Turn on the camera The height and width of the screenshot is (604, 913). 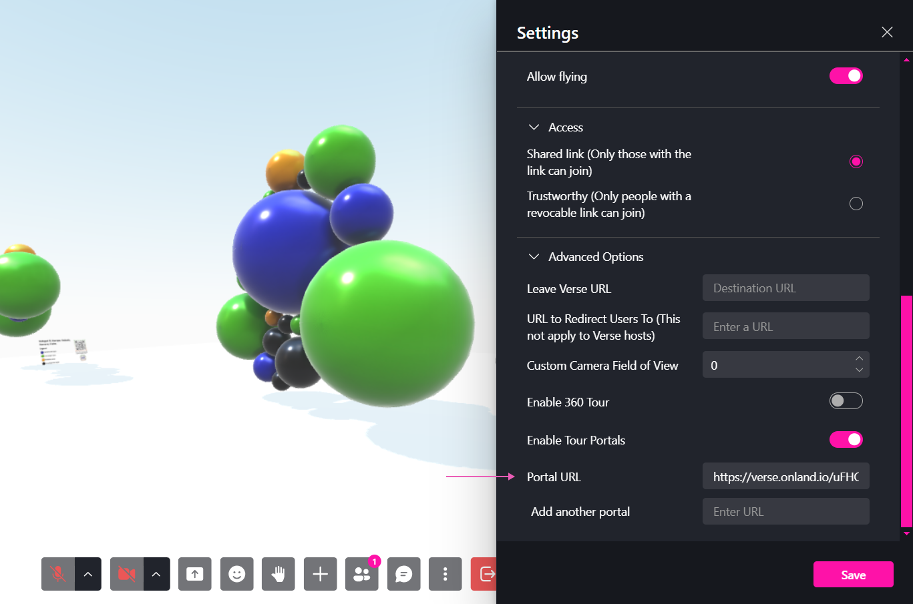(126, 574)
